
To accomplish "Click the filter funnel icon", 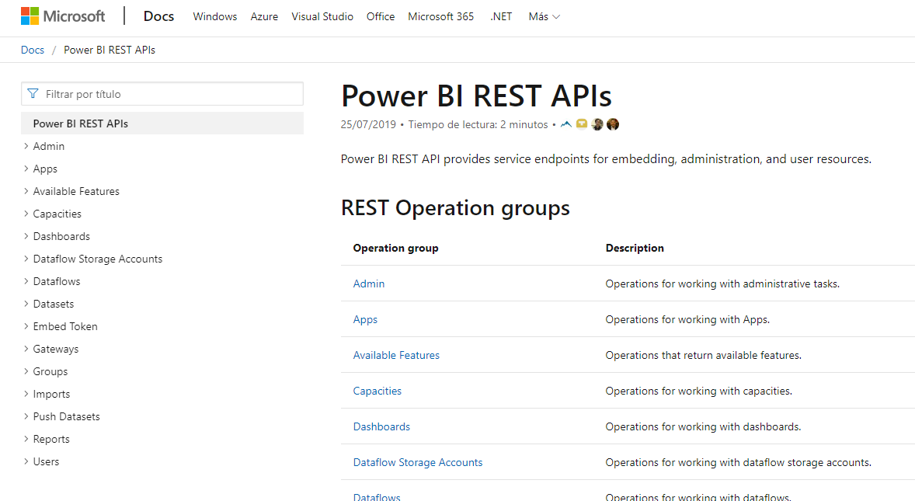I will pyautogui.click(x=33, y=94).
